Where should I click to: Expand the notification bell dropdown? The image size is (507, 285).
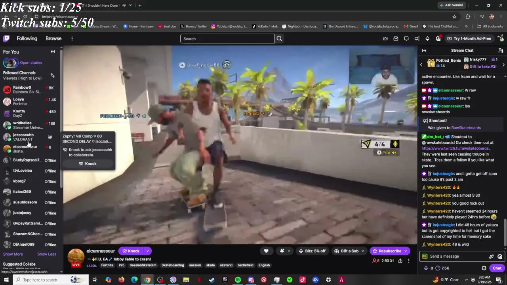pyautogui.click(x=289, y=251)
